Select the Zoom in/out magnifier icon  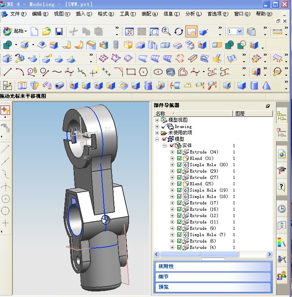pos(166,31)
